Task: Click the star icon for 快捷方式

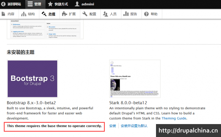Action: click(x=50, y=4)
